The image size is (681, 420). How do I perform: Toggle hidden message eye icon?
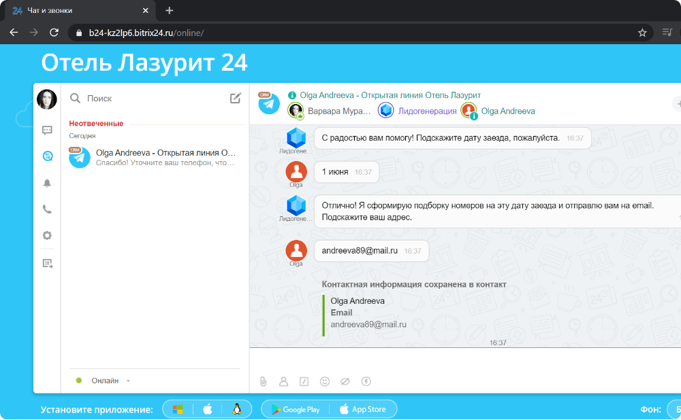(x=345, y=381)
